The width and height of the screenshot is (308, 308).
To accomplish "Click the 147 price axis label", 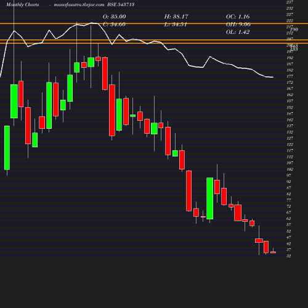I will (x=290, y=113).
